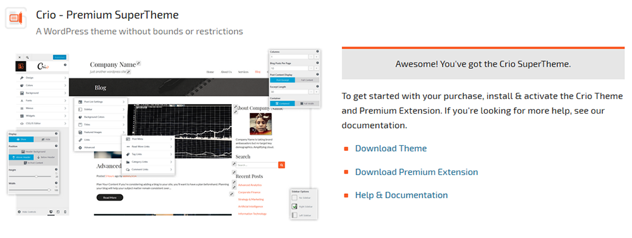This screenshot has height=238, width=632.
Task: Click the Download Premium Extension link
Action: tap(416, 172)
